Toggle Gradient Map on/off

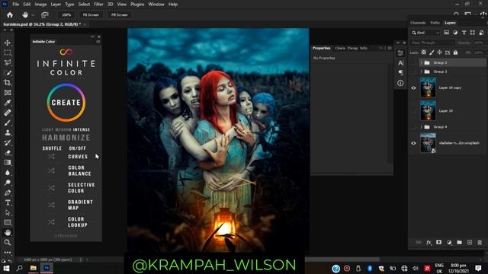(x=80, y=205)
